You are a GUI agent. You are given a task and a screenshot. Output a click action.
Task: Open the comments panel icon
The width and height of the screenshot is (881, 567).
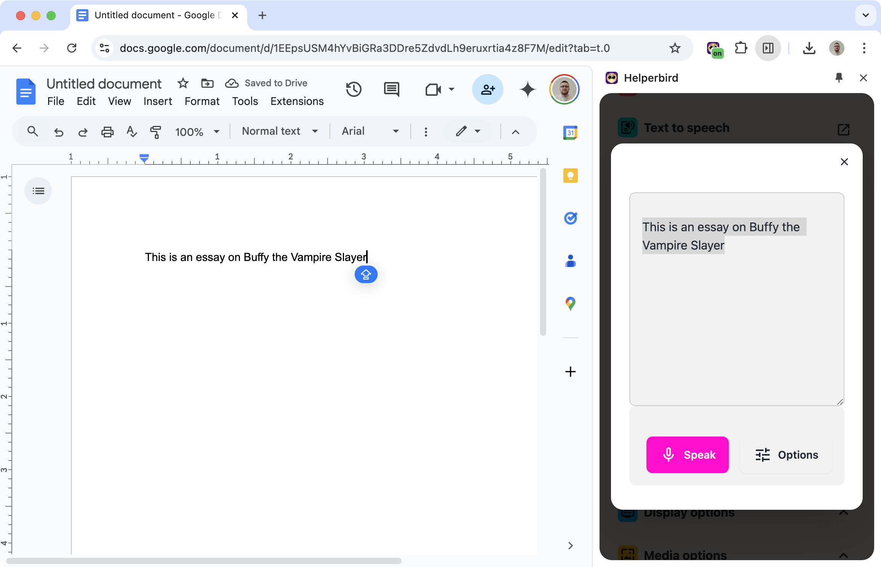(391, 89)
